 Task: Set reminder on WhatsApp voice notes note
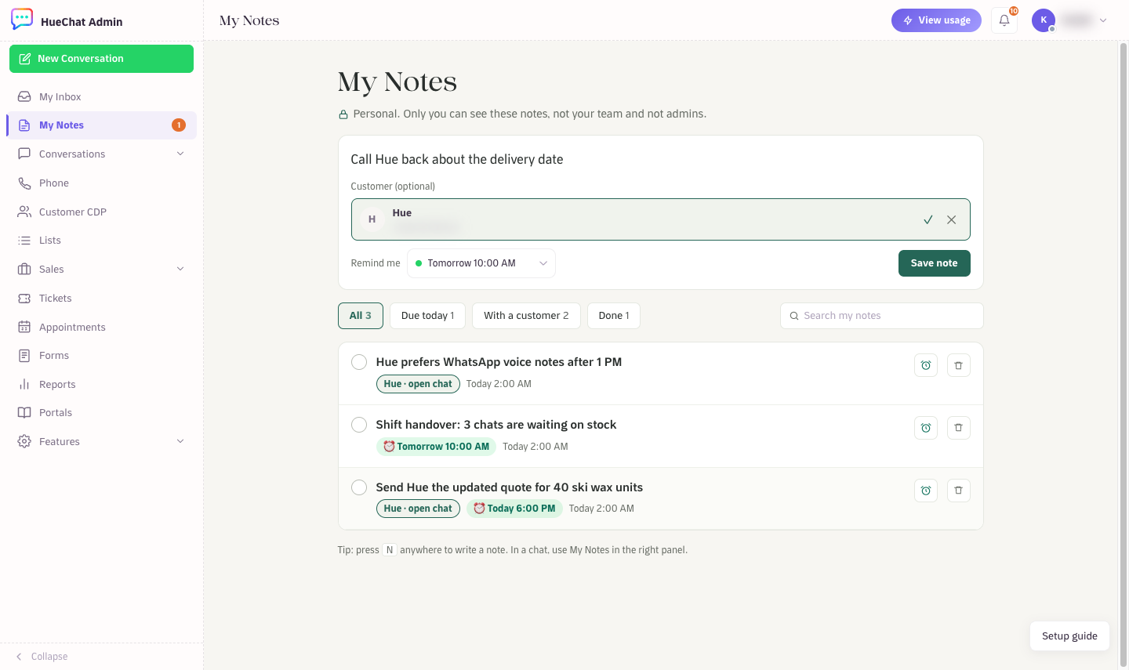click(926, 365)
